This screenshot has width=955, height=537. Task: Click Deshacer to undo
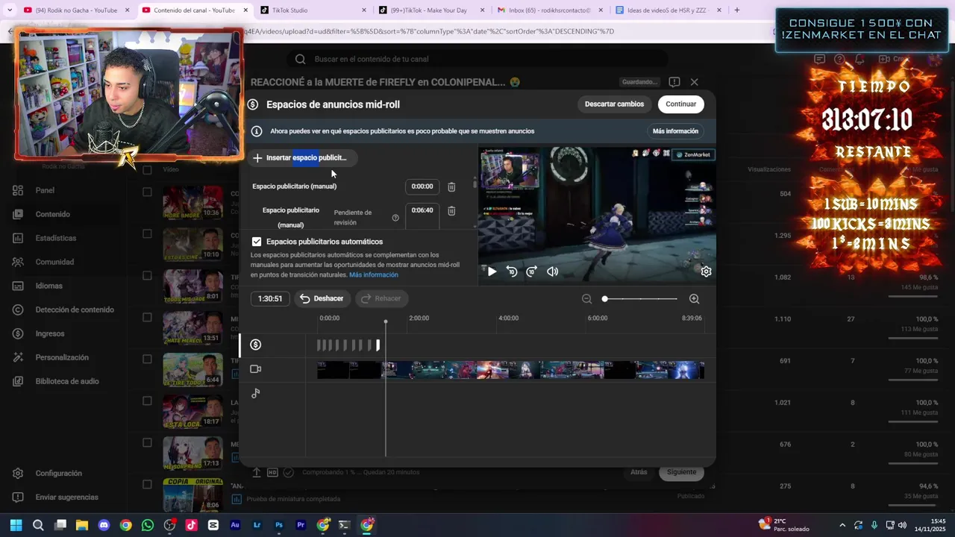[322, 298]
